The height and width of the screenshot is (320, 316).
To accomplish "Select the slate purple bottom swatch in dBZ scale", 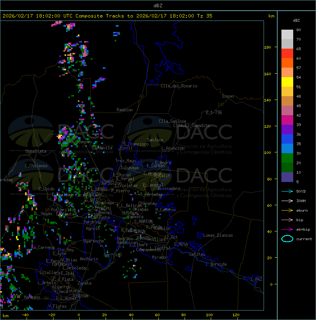I will (x=287, y=177).
